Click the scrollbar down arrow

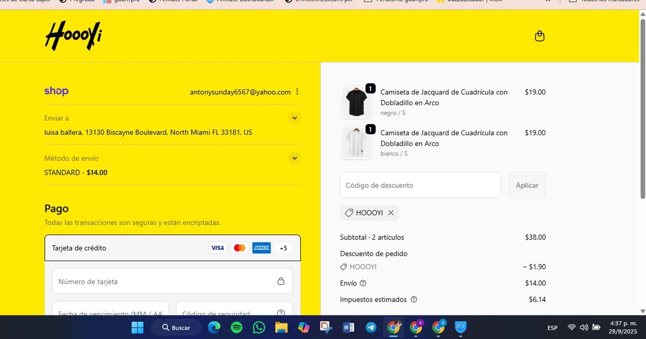click(x=643, y=311)
